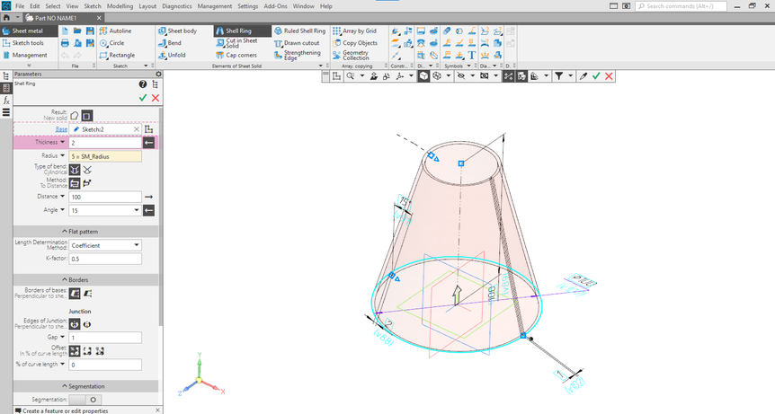Open the Angle value combo box
Screen dimensions: 775x414
[x=105, y=211]
